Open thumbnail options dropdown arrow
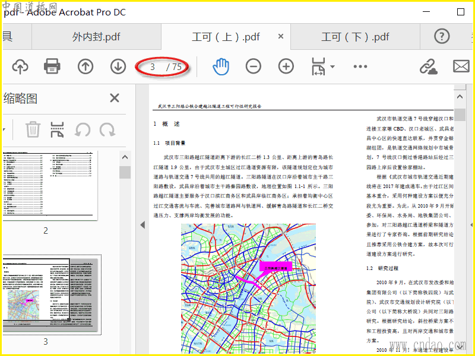The height and width of the screenshot is (356, 475). pos(4,129)
